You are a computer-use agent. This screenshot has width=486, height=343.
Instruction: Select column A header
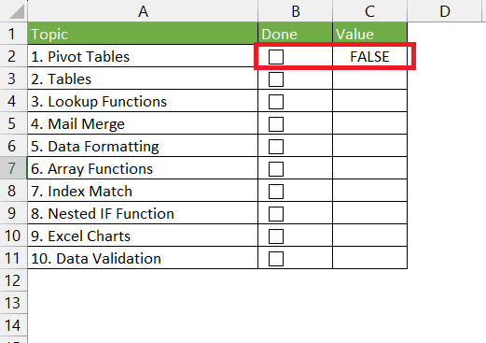143,11
